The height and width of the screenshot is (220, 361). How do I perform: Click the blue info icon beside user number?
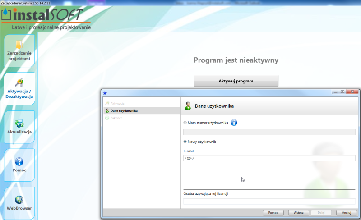point(234,123)
